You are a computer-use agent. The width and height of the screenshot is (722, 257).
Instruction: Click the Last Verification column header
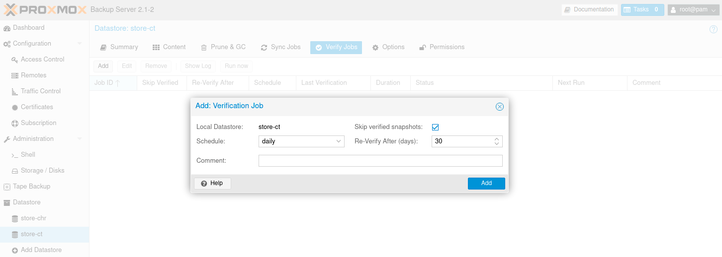click(333, 83)
